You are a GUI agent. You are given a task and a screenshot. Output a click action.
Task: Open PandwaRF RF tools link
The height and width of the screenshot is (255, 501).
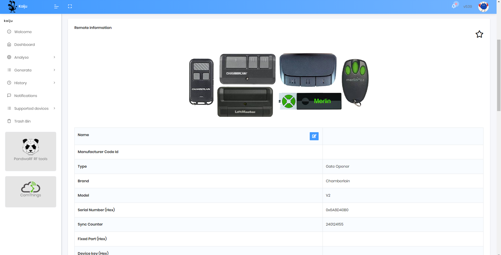point(31,151)
